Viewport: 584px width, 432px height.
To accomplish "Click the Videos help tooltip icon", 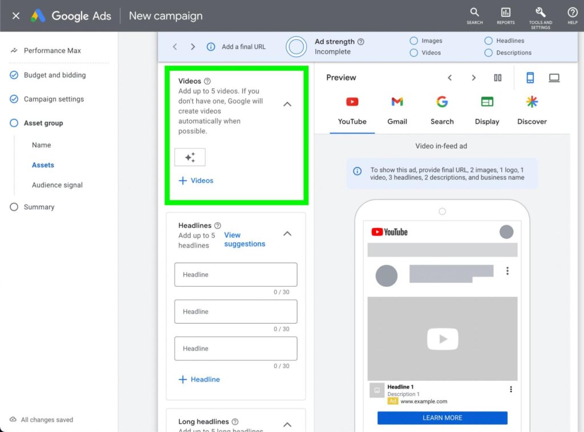I will pos(208,81).
